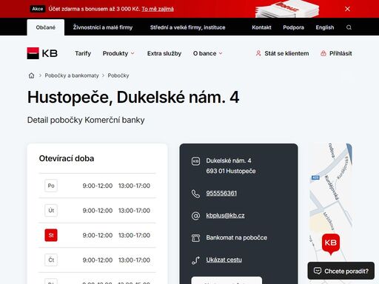Click the KB branch icon beside address

click(195, 161)
